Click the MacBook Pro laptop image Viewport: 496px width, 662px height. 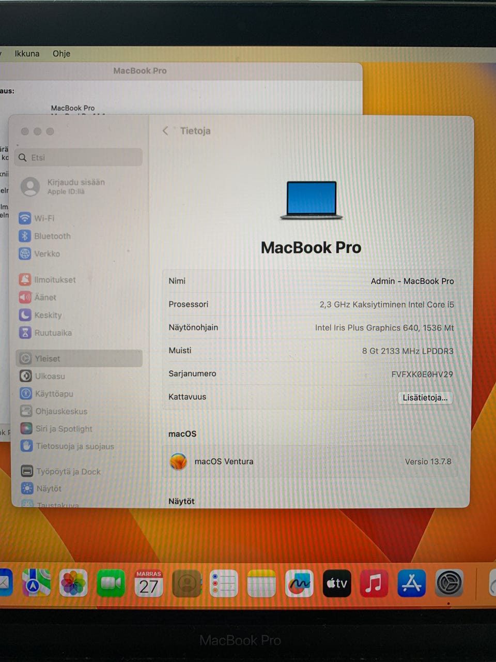click(x=312, y=201)
